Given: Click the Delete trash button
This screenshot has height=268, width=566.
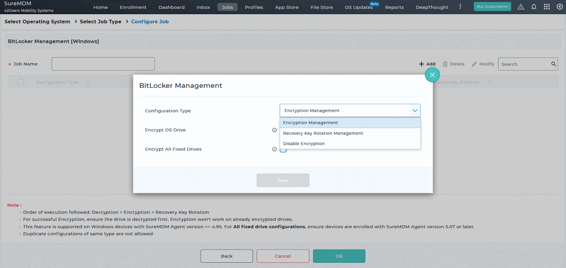Looking at the screenshot, I should click(454, 64).
